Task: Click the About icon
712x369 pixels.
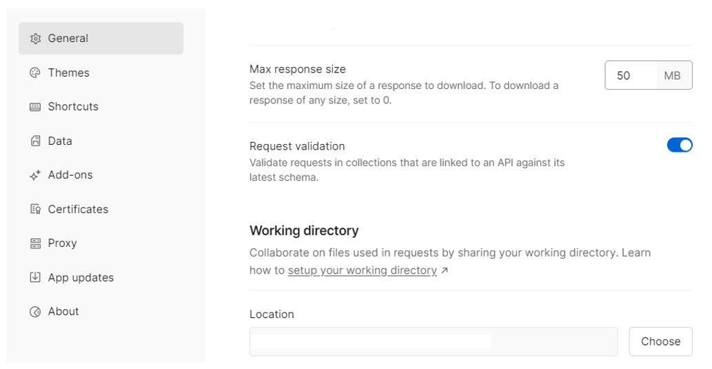Action: 35,311
